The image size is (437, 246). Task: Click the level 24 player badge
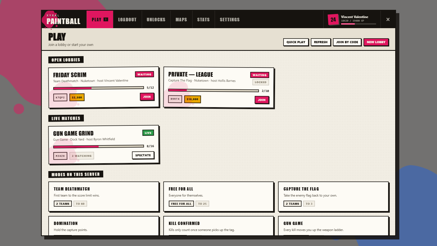[x=333, y=20]
